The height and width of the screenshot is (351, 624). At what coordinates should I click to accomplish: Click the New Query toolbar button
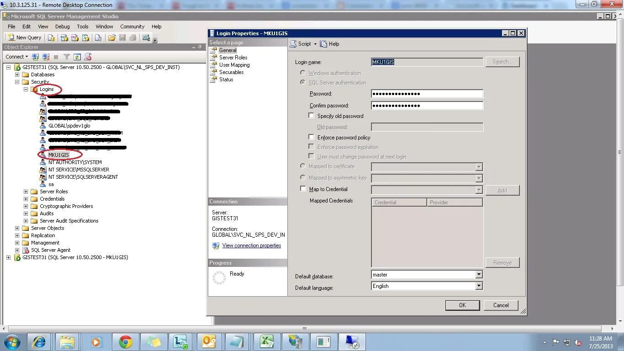24,37
